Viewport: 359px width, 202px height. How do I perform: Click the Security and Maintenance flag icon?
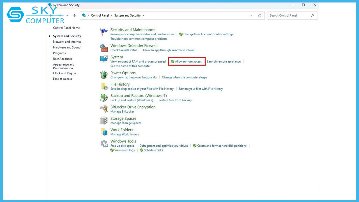tap(104, 32)
